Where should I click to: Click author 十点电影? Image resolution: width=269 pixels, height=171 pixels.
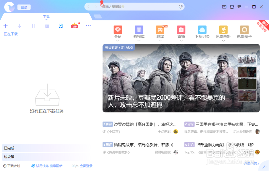point(164,132)
